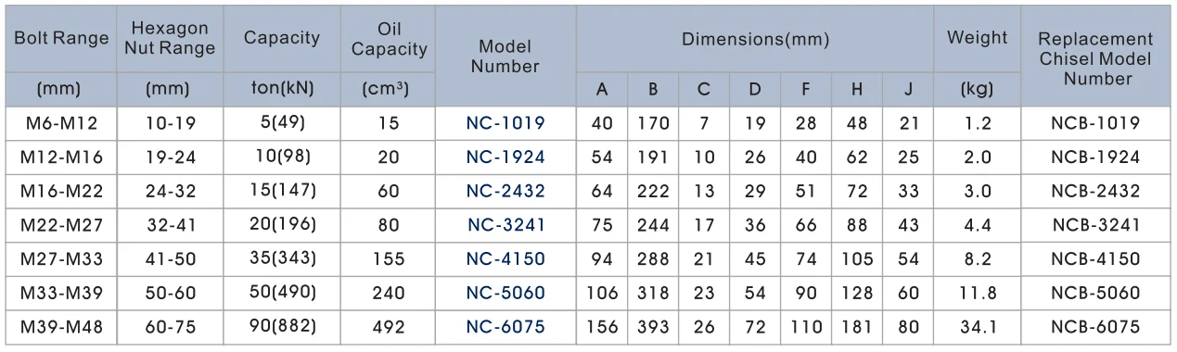Open the NC-1924 model link
This screenshot has height=352, width=1177.
tap(505, 157)
